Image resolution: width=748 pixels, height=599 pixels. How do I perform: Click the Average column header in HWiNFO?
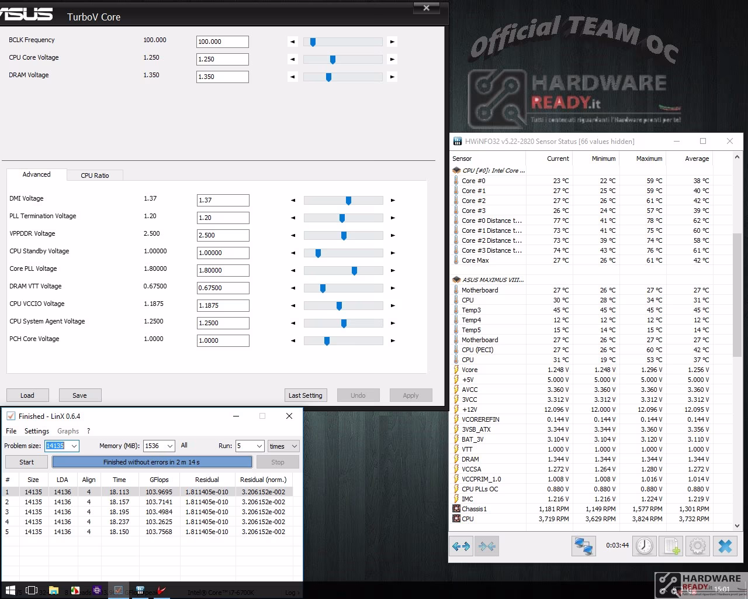(689, 159)
